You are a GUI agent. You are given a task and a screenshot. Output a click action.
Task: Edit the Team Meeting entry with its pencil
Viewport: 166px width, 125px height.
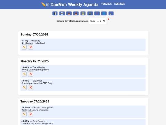(x=24, y=74)
